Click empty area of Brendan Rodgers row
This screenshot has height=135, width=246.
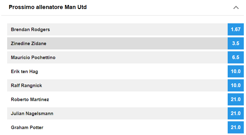[x=138, y=29]
